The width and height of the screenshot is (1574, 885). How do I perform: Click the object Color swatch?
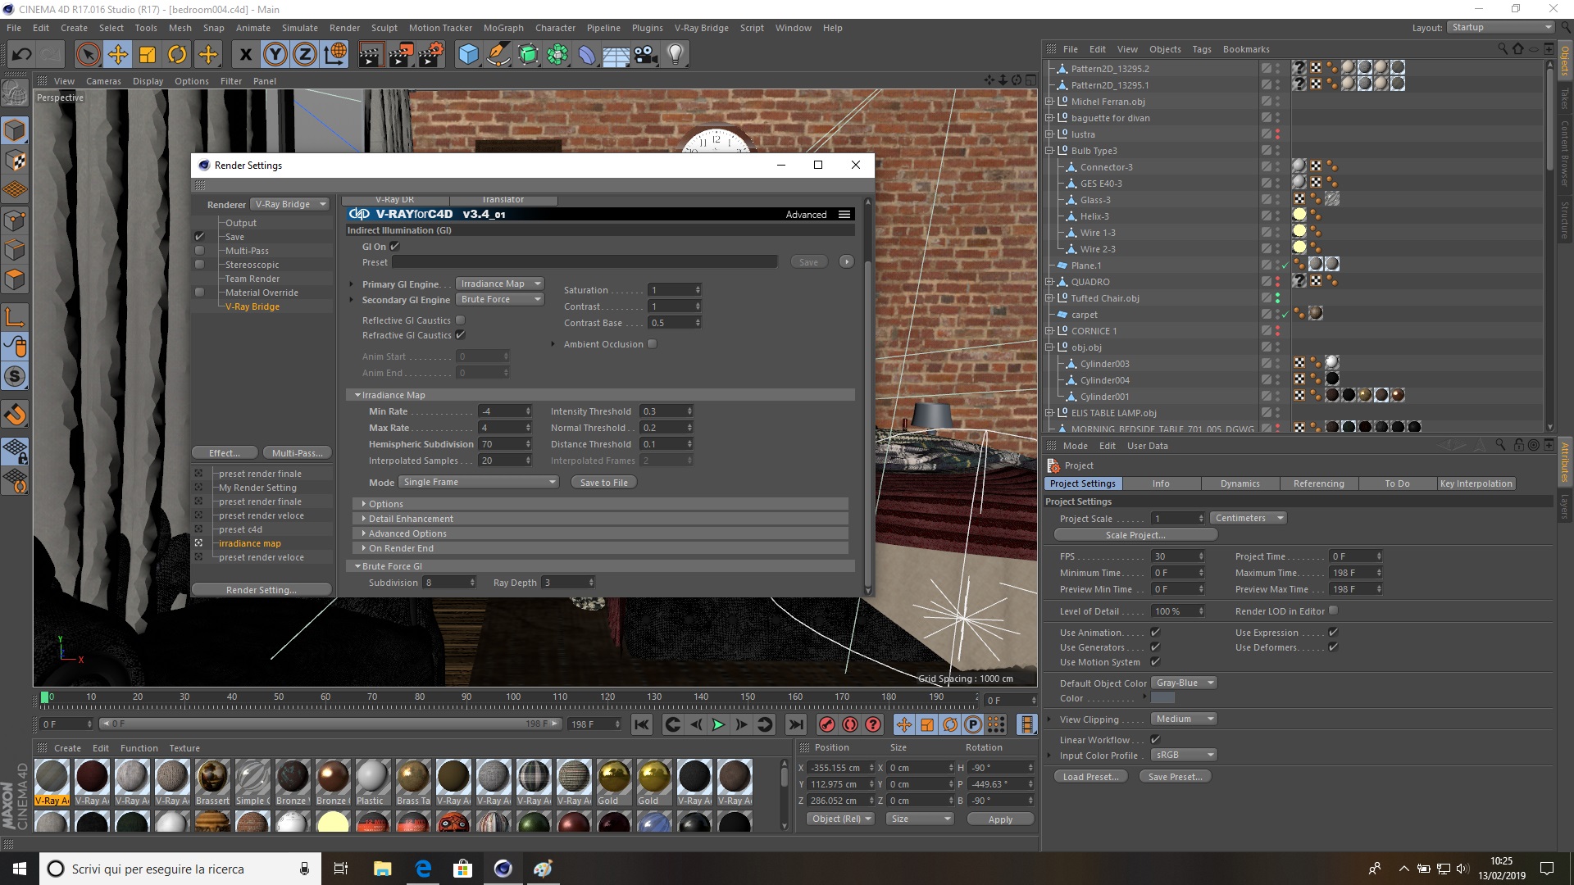(x=1162, y=698)
